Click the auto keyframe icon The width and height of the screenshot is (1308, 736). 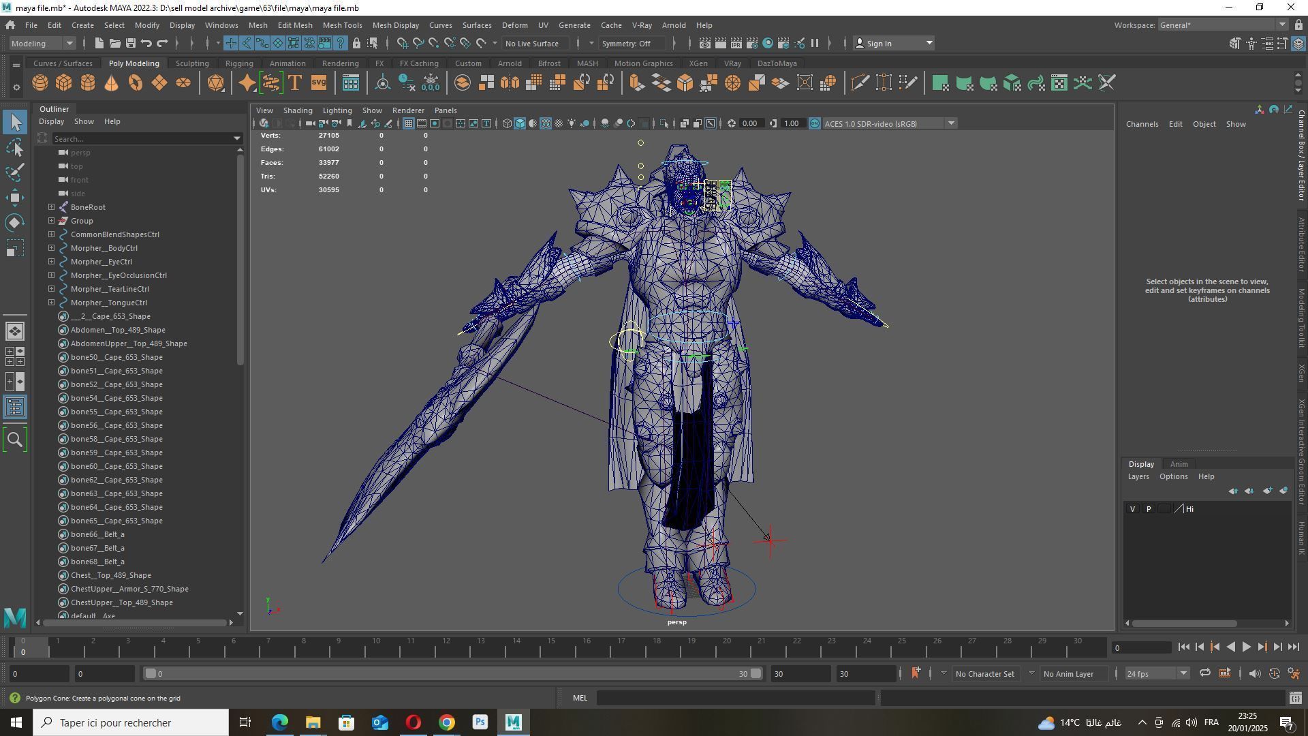[x=1275, y=674]
